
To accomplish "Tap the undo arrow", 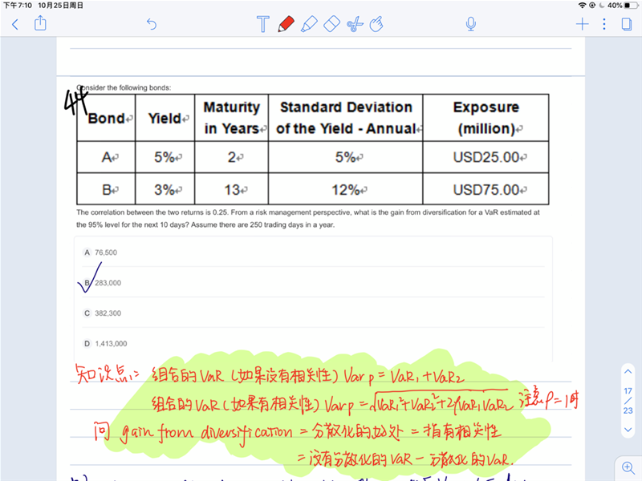I will click(x=152, y=25).
